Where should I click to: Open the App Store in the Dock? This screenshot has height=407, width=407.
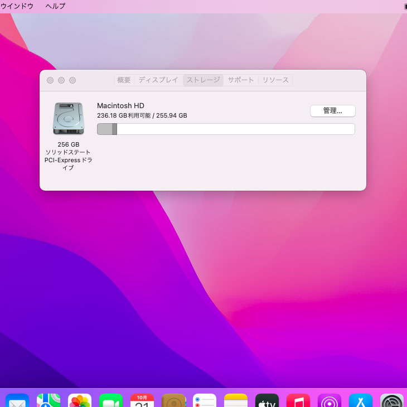[x=361, y=400]
